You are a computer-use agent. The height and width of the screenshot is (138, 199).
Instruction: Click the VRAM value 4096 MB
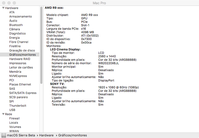[87, 32]
